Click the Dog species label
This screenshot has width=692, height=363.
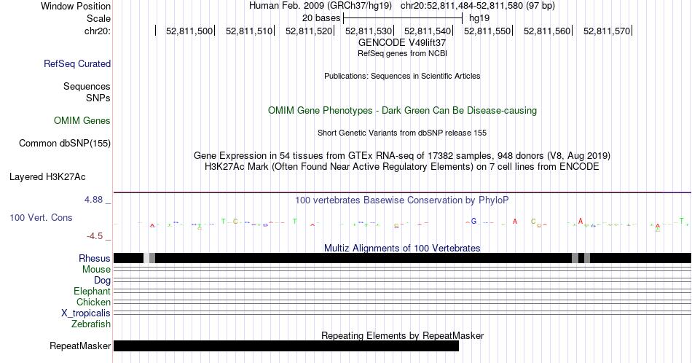click(x=102, y=281)
